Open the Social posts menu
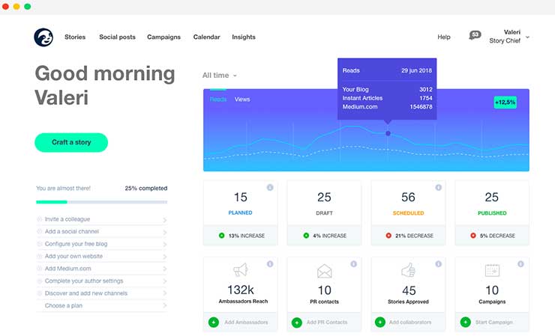Viewport: 555px width, 336px height. pyautogui.click(x=117, y=37)
